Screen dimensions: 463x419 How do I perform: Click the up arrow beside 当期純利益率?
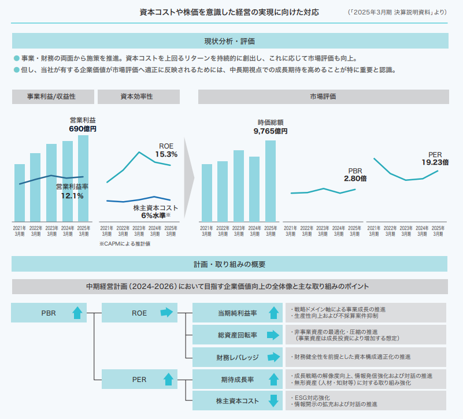coord(273,313)
